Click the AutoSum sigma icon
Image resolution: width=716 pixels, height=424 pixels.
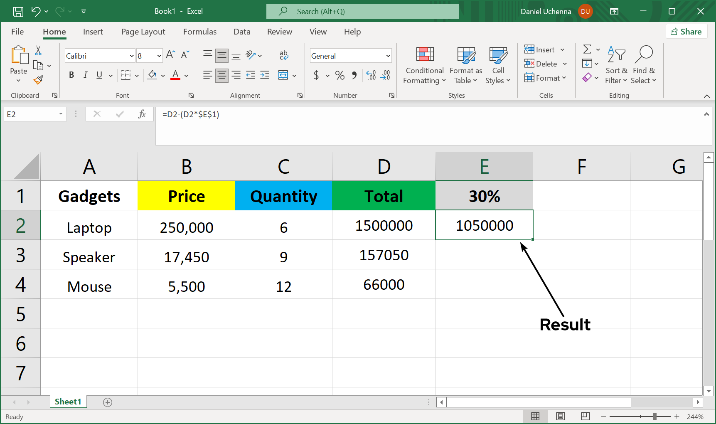coord(587,49)
